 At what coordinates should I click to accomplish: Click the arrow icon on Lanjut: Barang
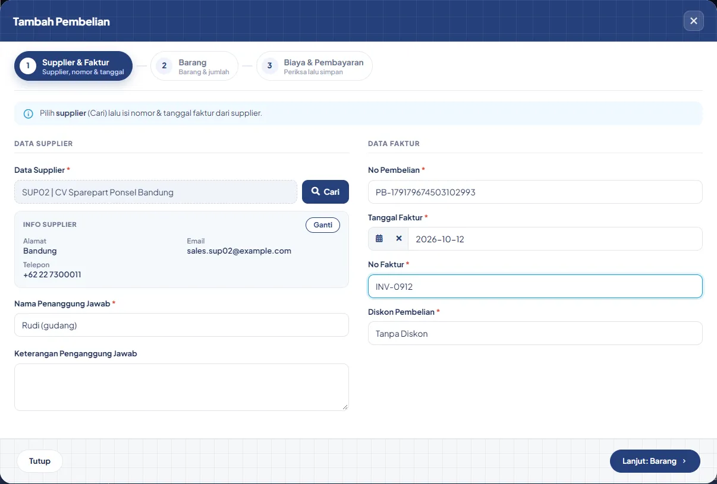click(684, 461)
